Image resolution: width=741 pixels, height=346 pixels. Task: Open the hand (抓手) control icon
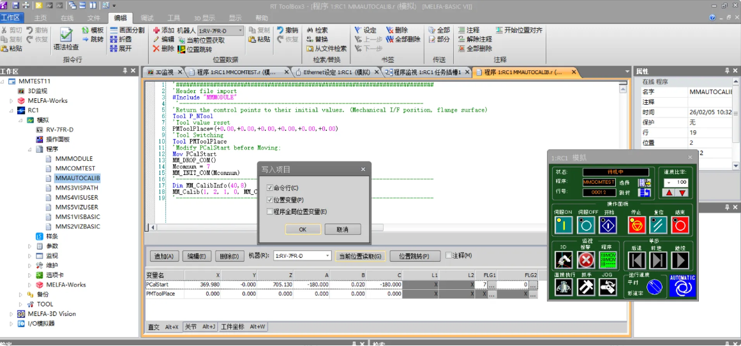(586, 288)
